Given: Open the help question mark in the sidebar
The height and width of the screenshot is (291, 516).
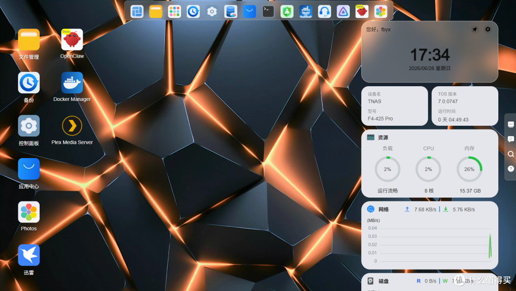Looking at the screenshot, I should click(x=511, y=169).
